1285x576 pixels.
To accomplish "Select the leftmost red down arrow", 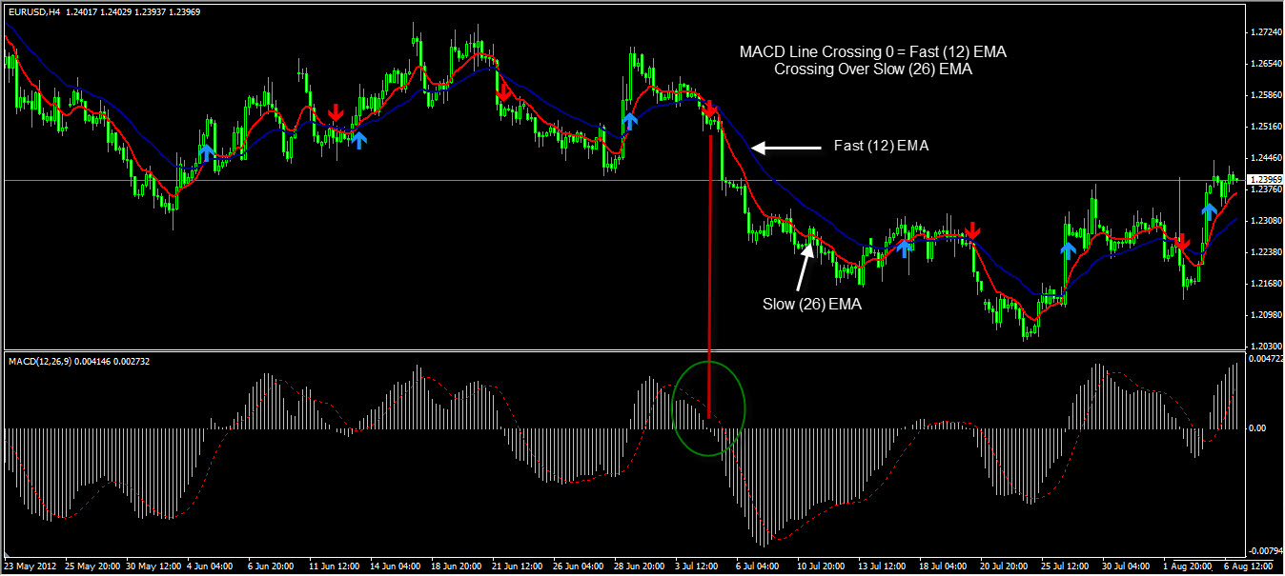I will click(x=336, y=111).
